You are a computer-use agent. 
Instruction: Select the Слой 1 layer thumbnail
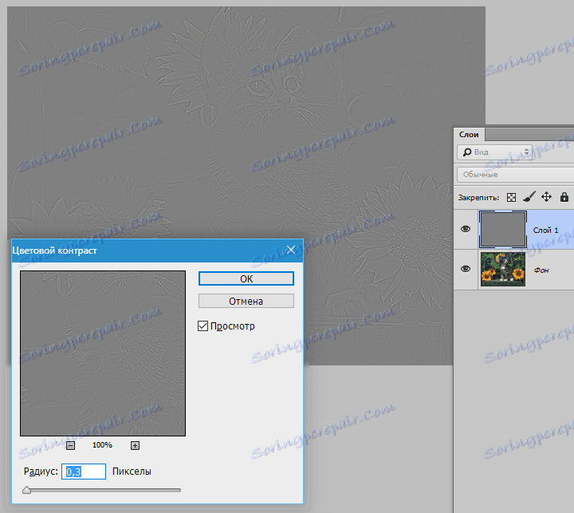tap(503, 230)
